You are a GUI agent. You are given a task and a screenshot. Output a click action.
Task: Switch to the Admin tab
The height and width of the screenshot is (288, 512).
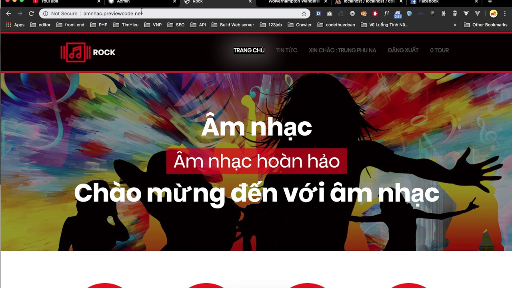[142, 2]
